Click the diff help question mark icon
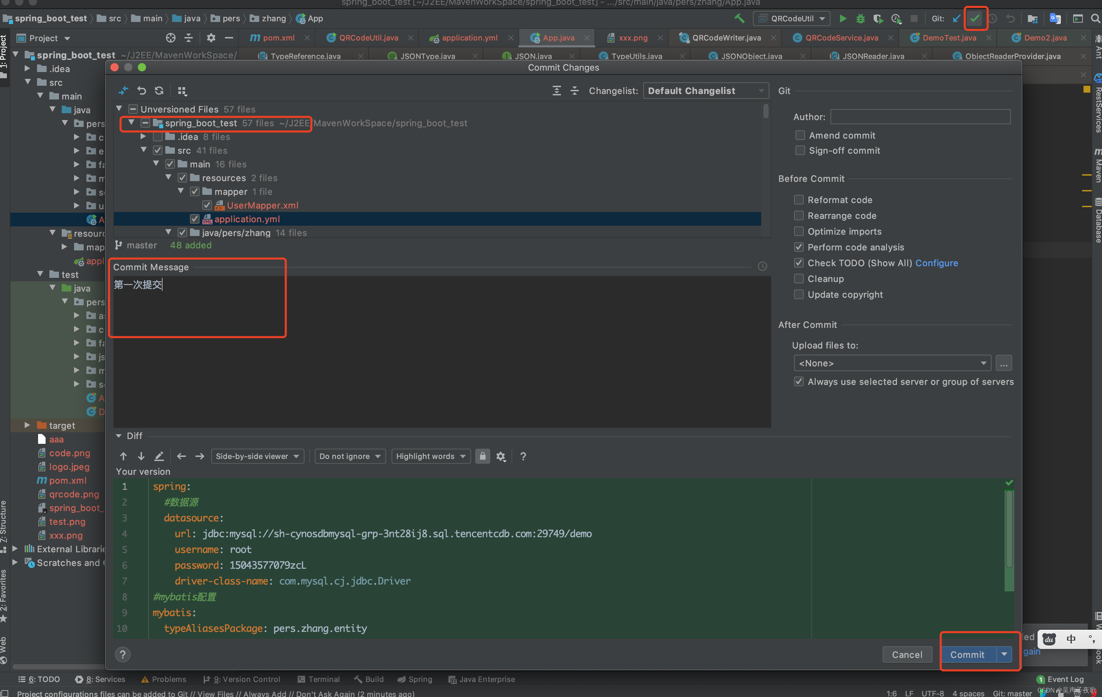The width and height of the screenshot is (1102, 697). point(523,456)
